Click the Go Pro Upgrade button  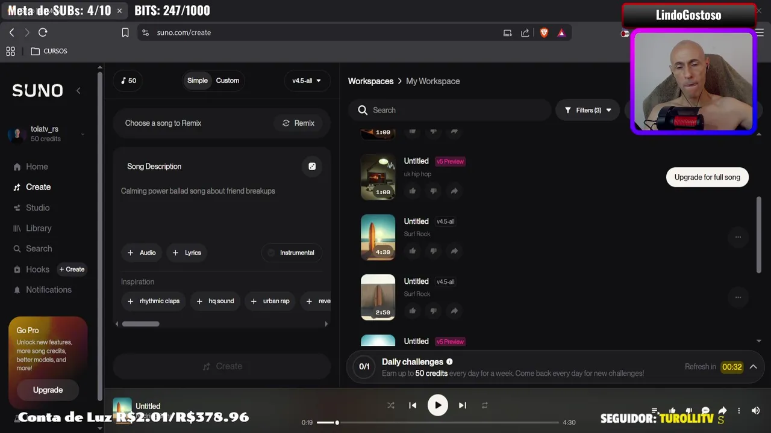click(x=48, y=390)
